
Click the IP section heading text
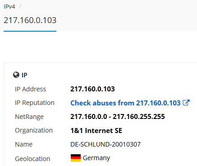pos(24,75)
